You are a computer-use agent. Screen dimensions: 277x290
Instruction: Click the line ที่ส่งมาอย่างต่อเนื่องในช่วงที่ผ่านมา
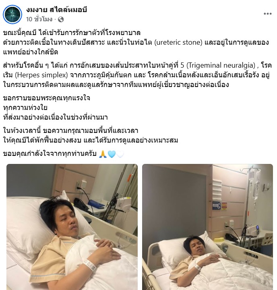point(56,117)
